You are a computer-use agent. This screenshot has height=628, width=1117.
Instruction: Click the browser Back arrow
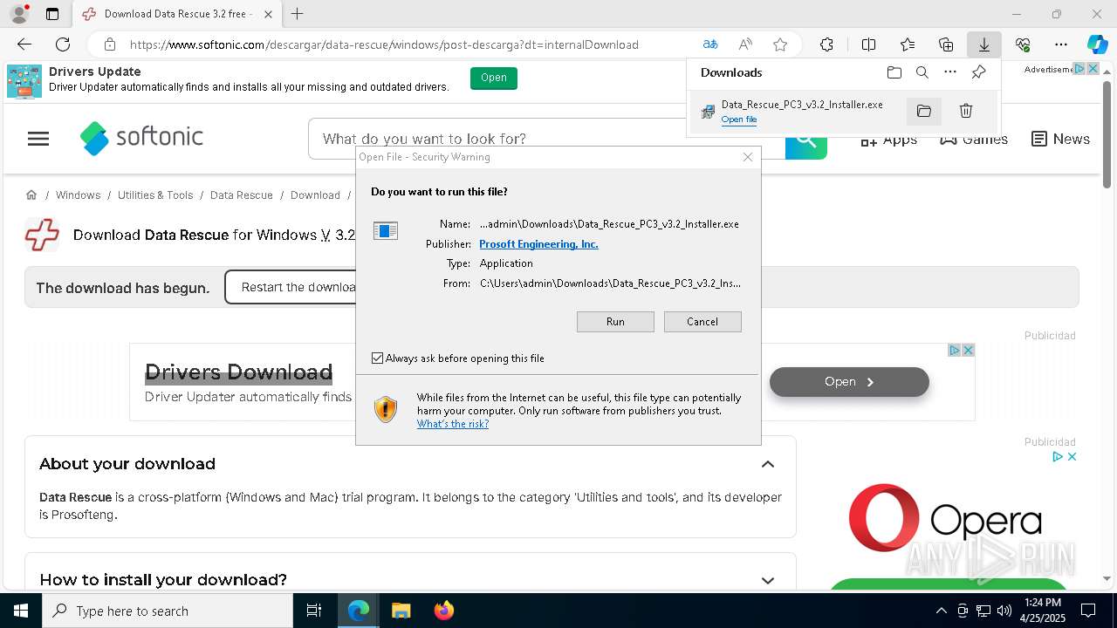[24, 44]
